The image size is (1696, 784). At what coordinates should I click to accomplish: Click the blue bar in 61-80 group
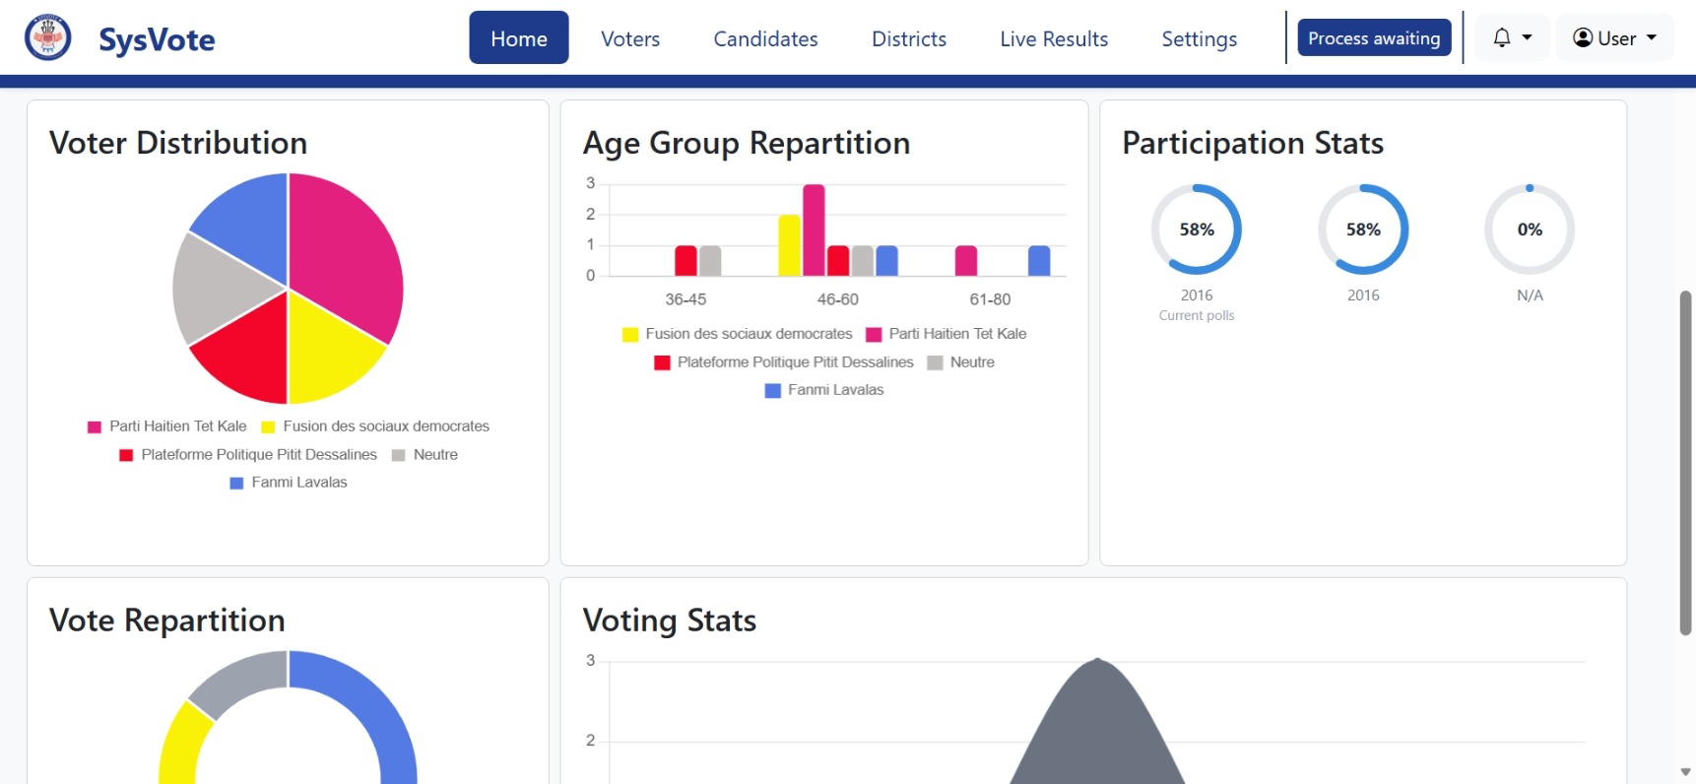[x=1039, y=261]
